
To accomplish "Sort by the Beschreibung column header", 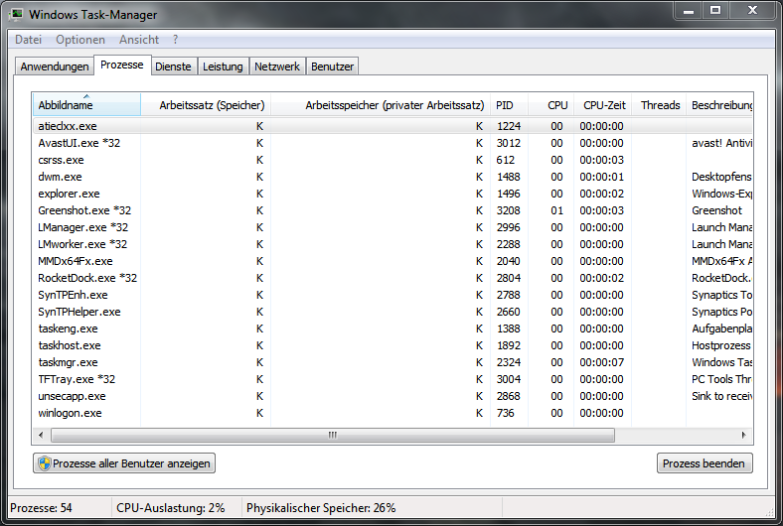I will (x=719, y=104).
